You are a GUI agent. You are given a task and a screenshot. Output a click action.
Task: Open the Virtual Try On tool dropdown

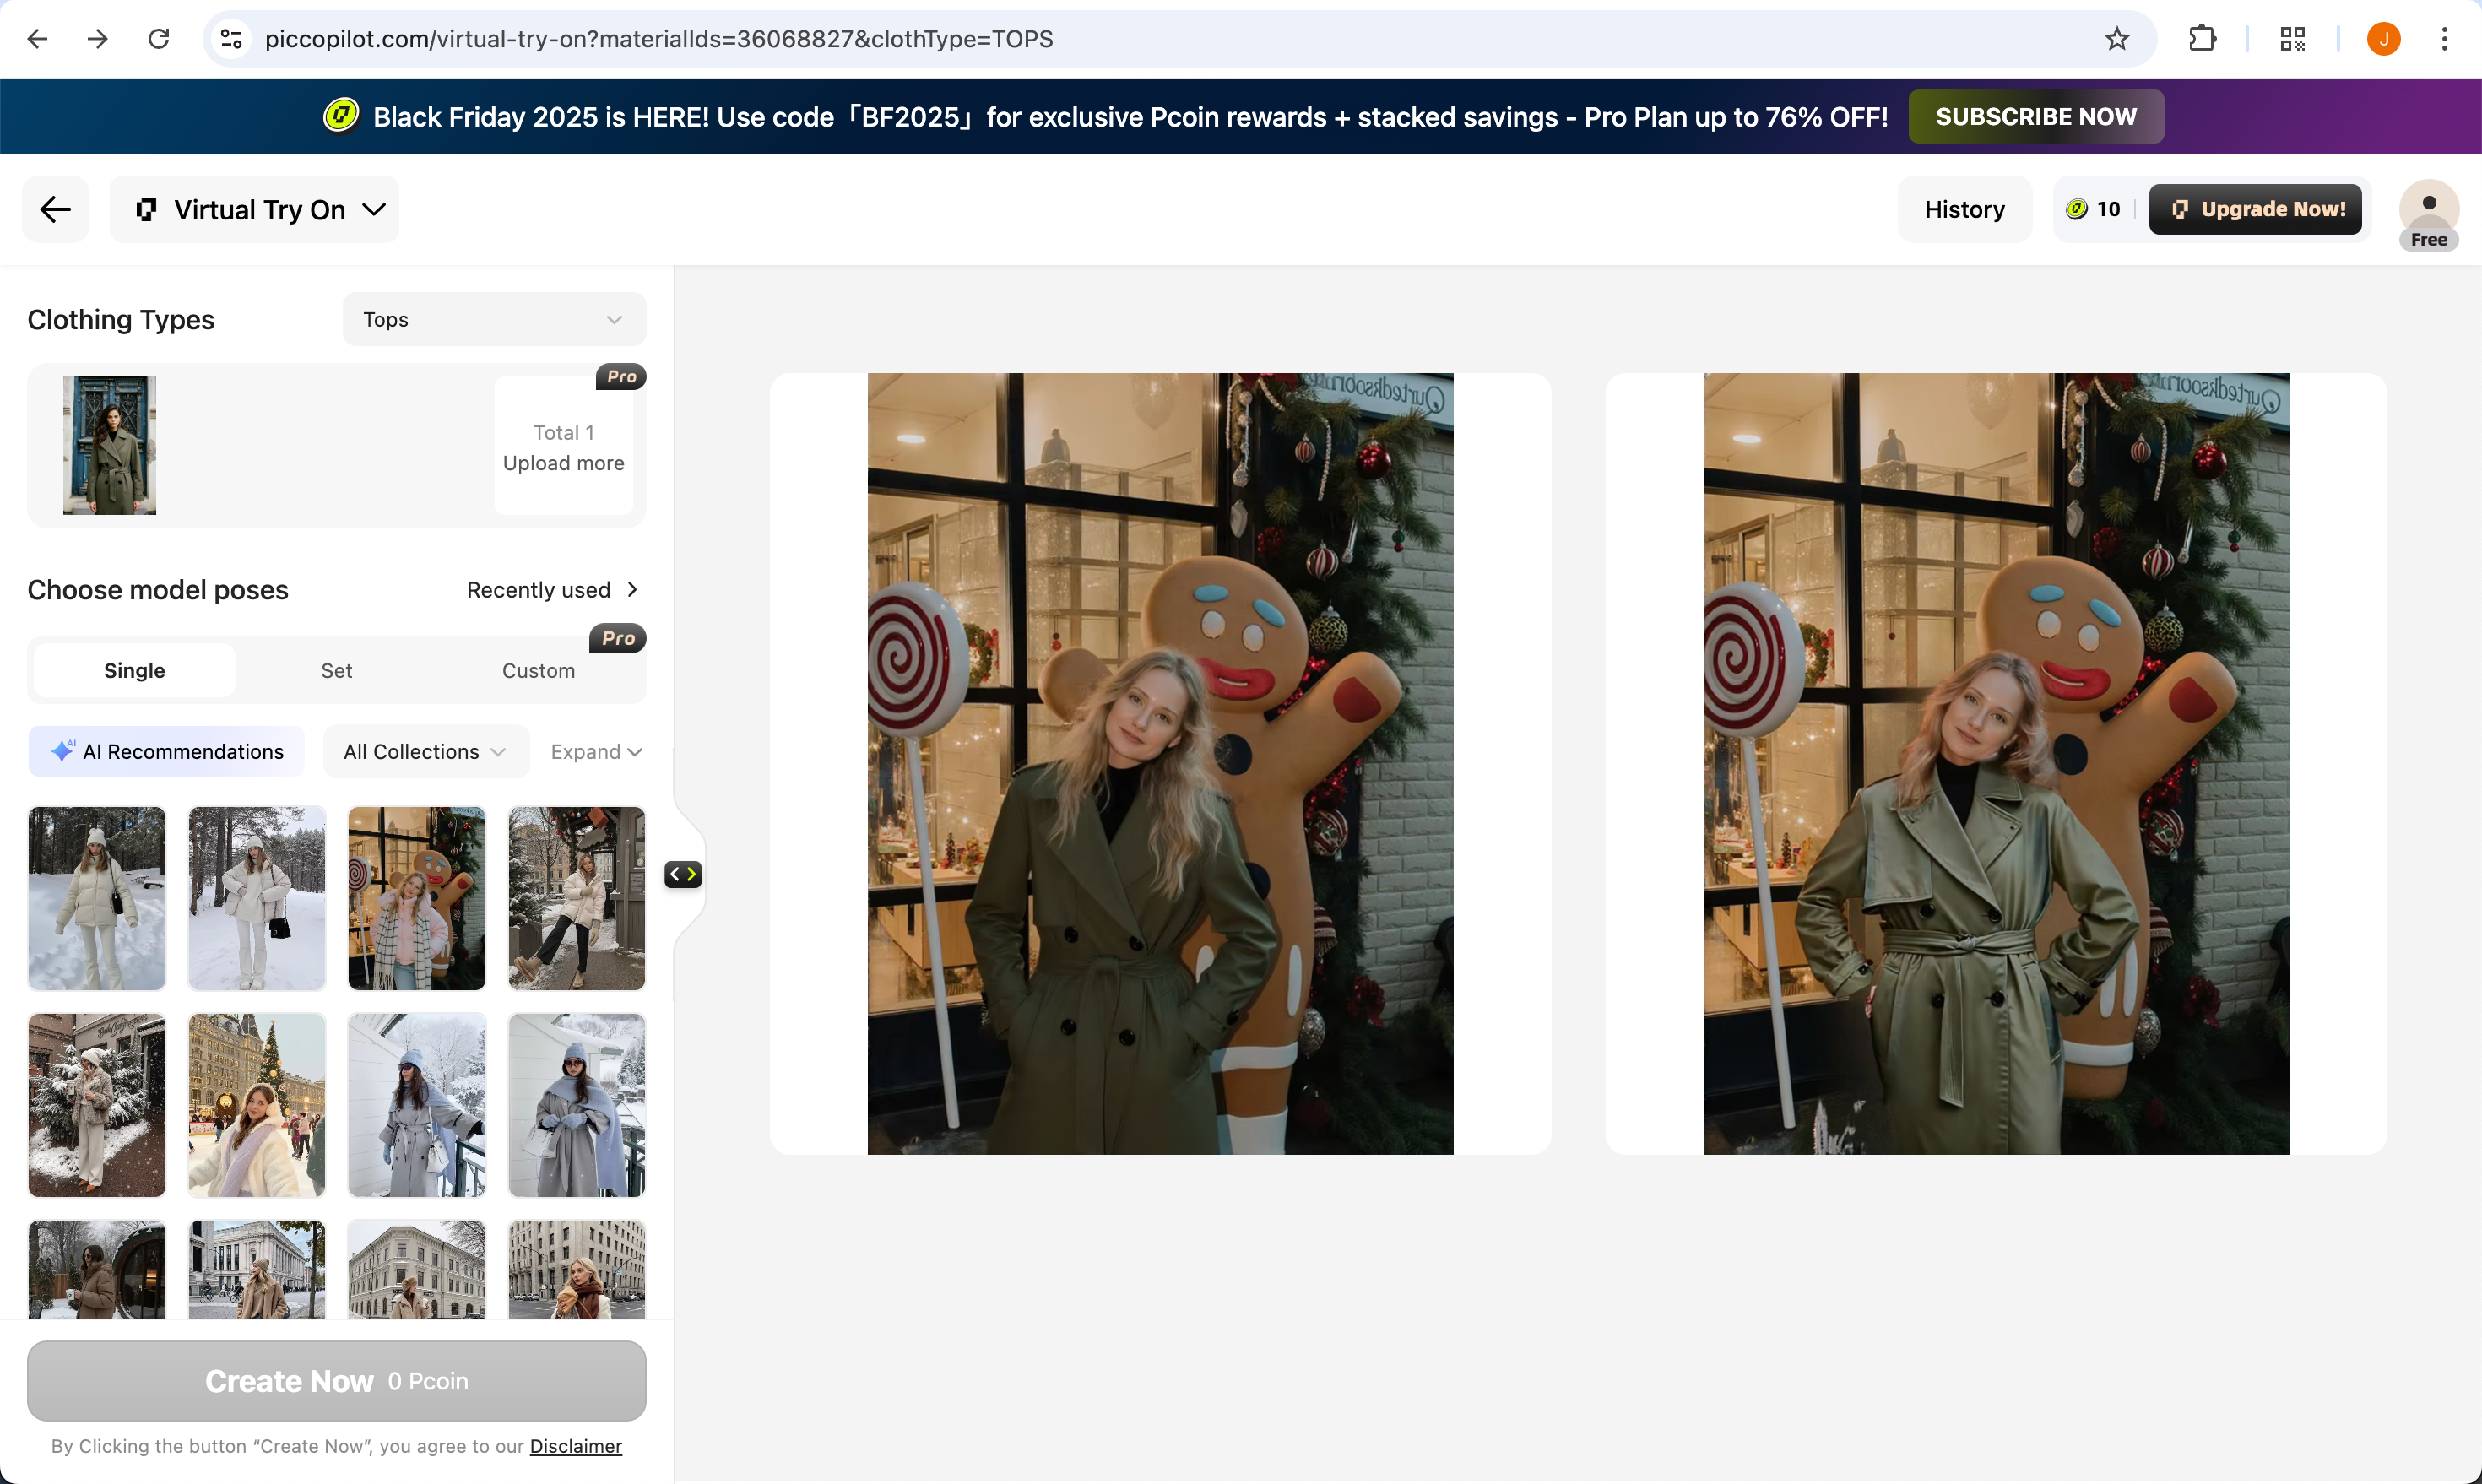click(x=257, y=210)
